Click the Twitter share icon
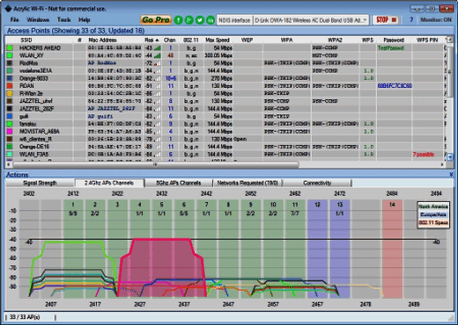This screenshot has width=458, height=325. point(200,20)
